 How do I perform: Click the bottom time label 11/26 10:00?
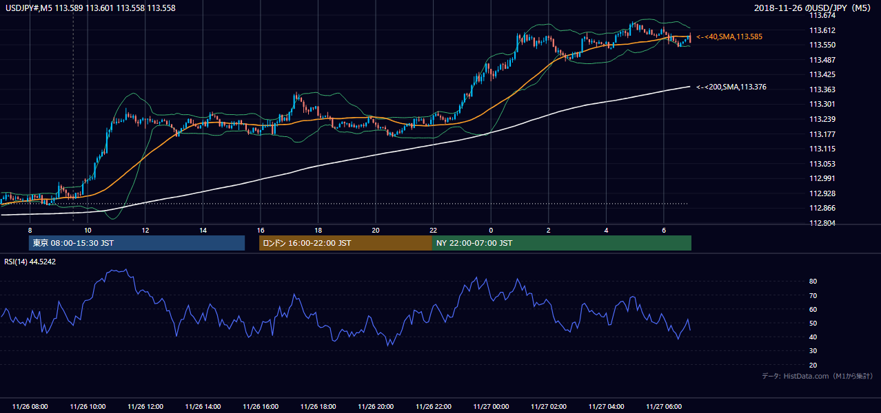[x=88, y=407]
